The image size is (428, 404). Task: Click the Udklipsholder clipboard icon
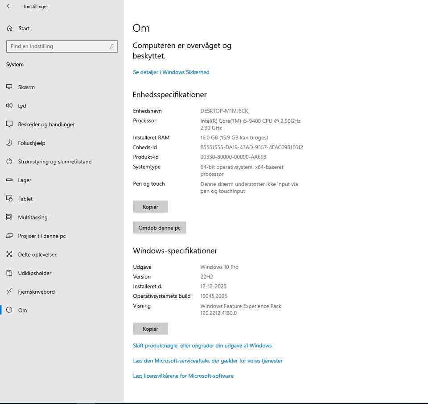[x=9, y=273]
